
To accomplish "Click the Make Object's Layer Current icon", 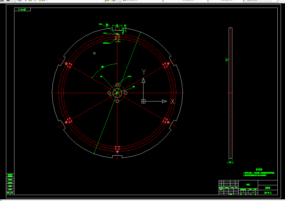I will pyautogui.click(x=107, y=1).
